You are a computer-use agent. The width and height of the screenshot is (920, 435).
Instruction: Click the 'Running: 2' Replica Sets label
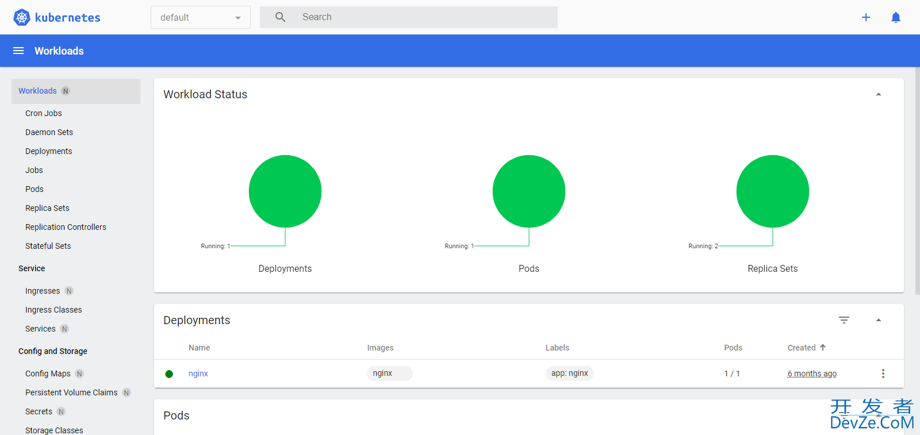[x=703, y=246]
